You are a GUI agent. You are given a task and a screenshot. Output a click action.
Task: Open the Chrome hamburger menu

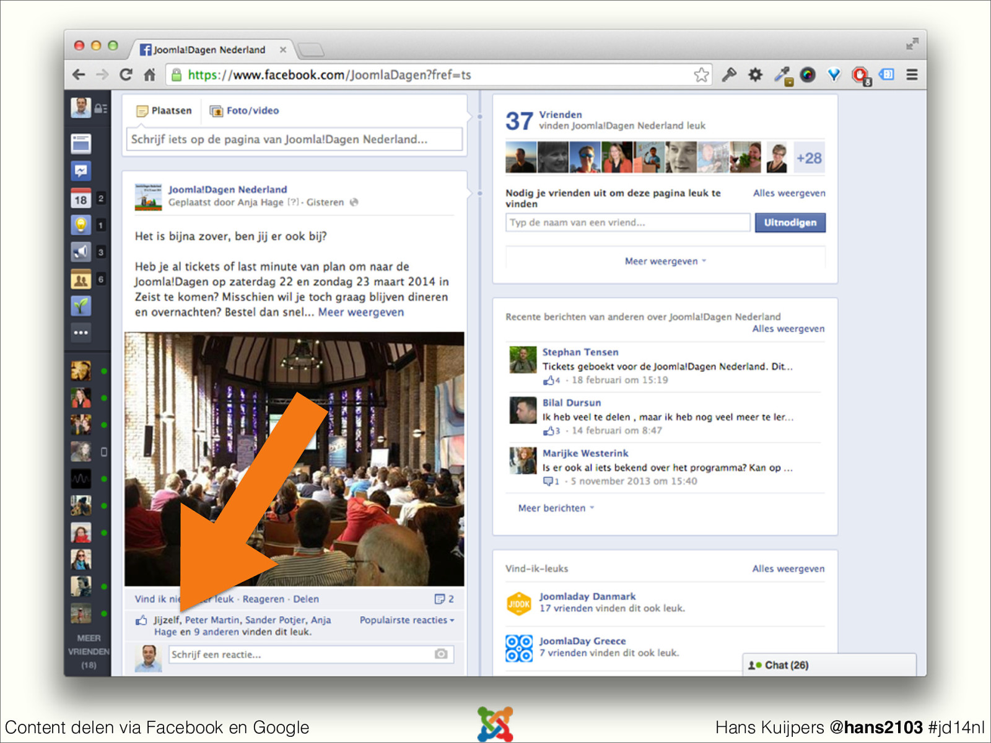912,75
